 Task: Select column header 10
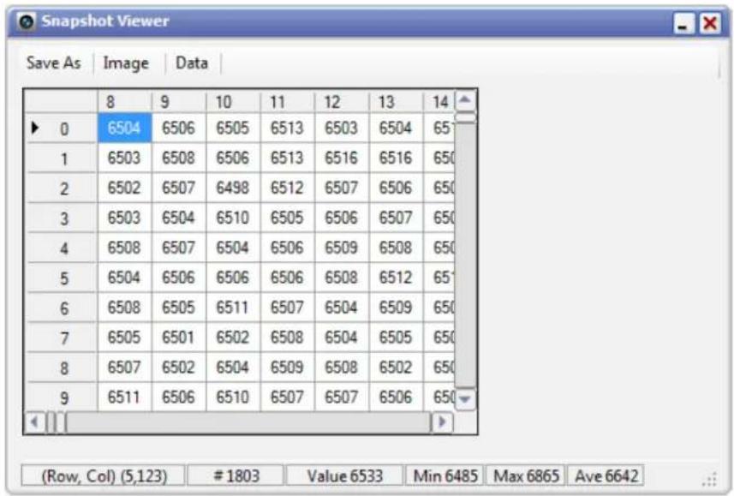click(234, 102)
